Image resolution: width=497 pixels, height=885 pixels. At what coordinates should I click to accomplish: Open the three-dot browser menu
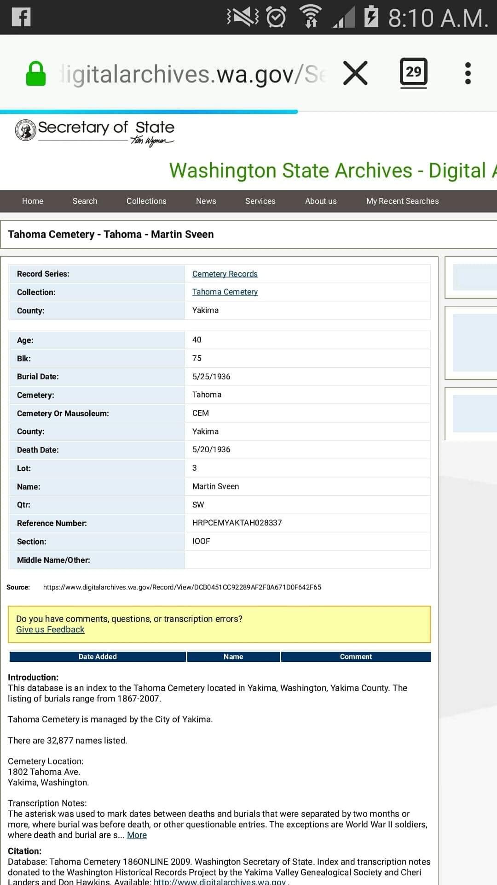(468, 73)
